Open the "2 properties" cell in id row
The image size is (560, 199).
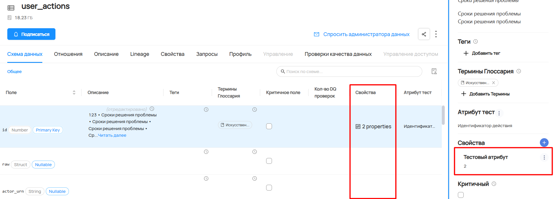[x=374, y=127]
